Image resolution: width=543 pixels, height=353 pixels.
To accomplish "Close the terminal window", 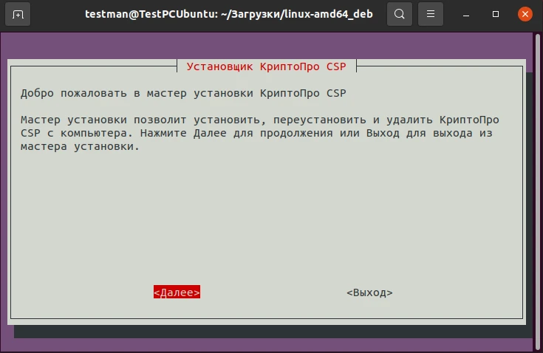I will [x=525, y=14].
